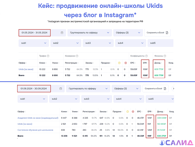Screen dimensions: 195x147
Task: Expand upper sub4 filter dropdown
Action: [x=131, y=43]
